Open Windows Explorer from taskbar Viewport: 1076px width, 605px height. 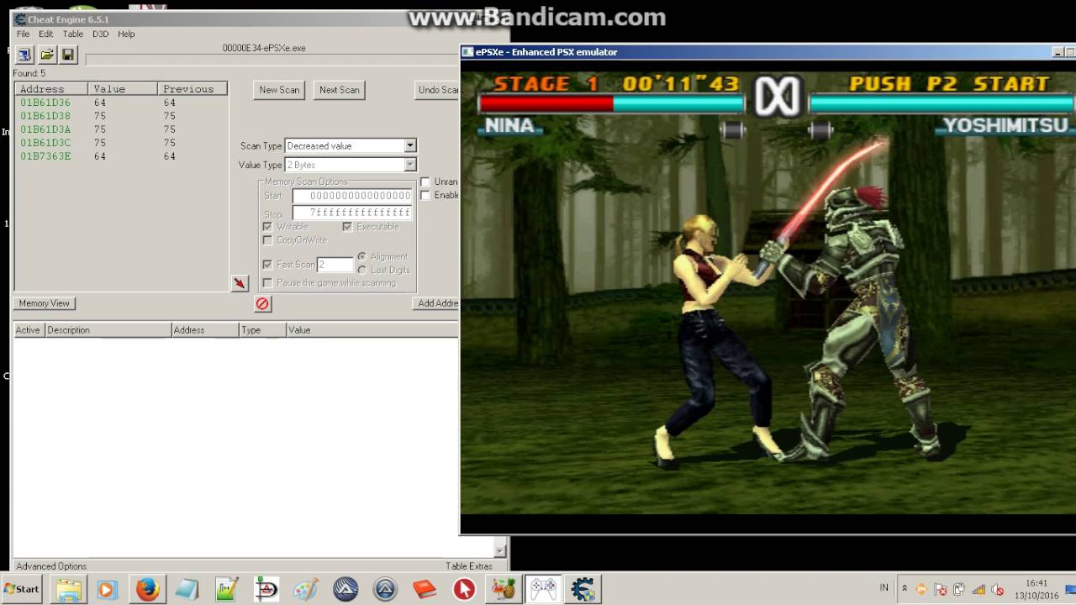[69, 589]
